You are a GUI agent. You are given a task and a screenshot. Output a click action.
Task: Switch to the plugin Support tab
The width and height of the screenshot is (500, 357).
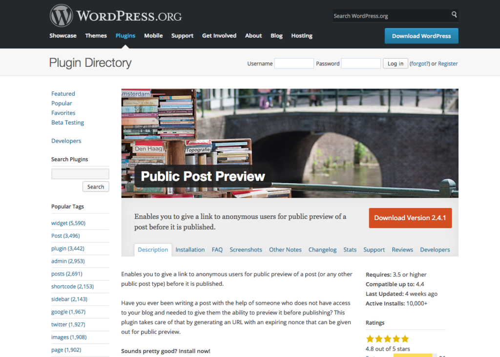(374, 250)
